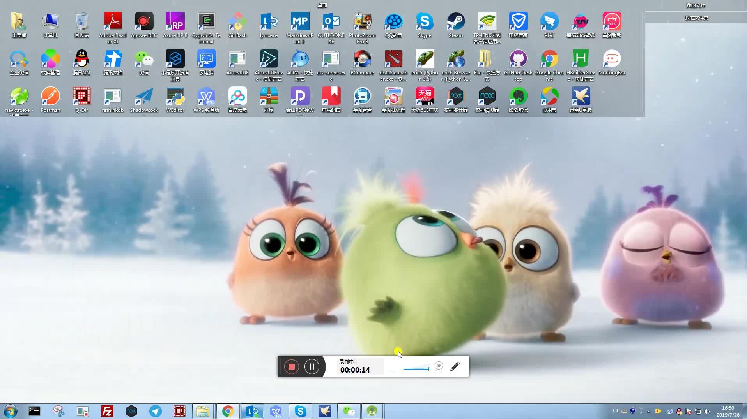Show hidden system tray icons arrow
Viewport: 747px width, 419px height.
tap(648, 411)
